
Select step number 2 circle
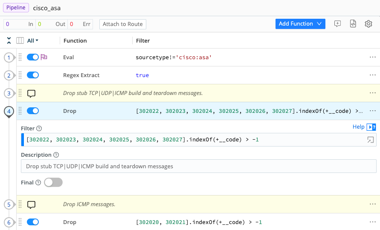coord(9,75)
